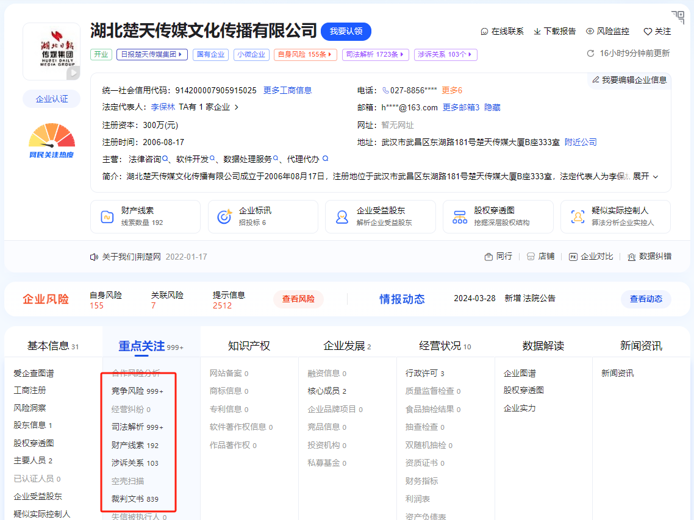Click the 隐藏 email link

(x=492, y=107)
